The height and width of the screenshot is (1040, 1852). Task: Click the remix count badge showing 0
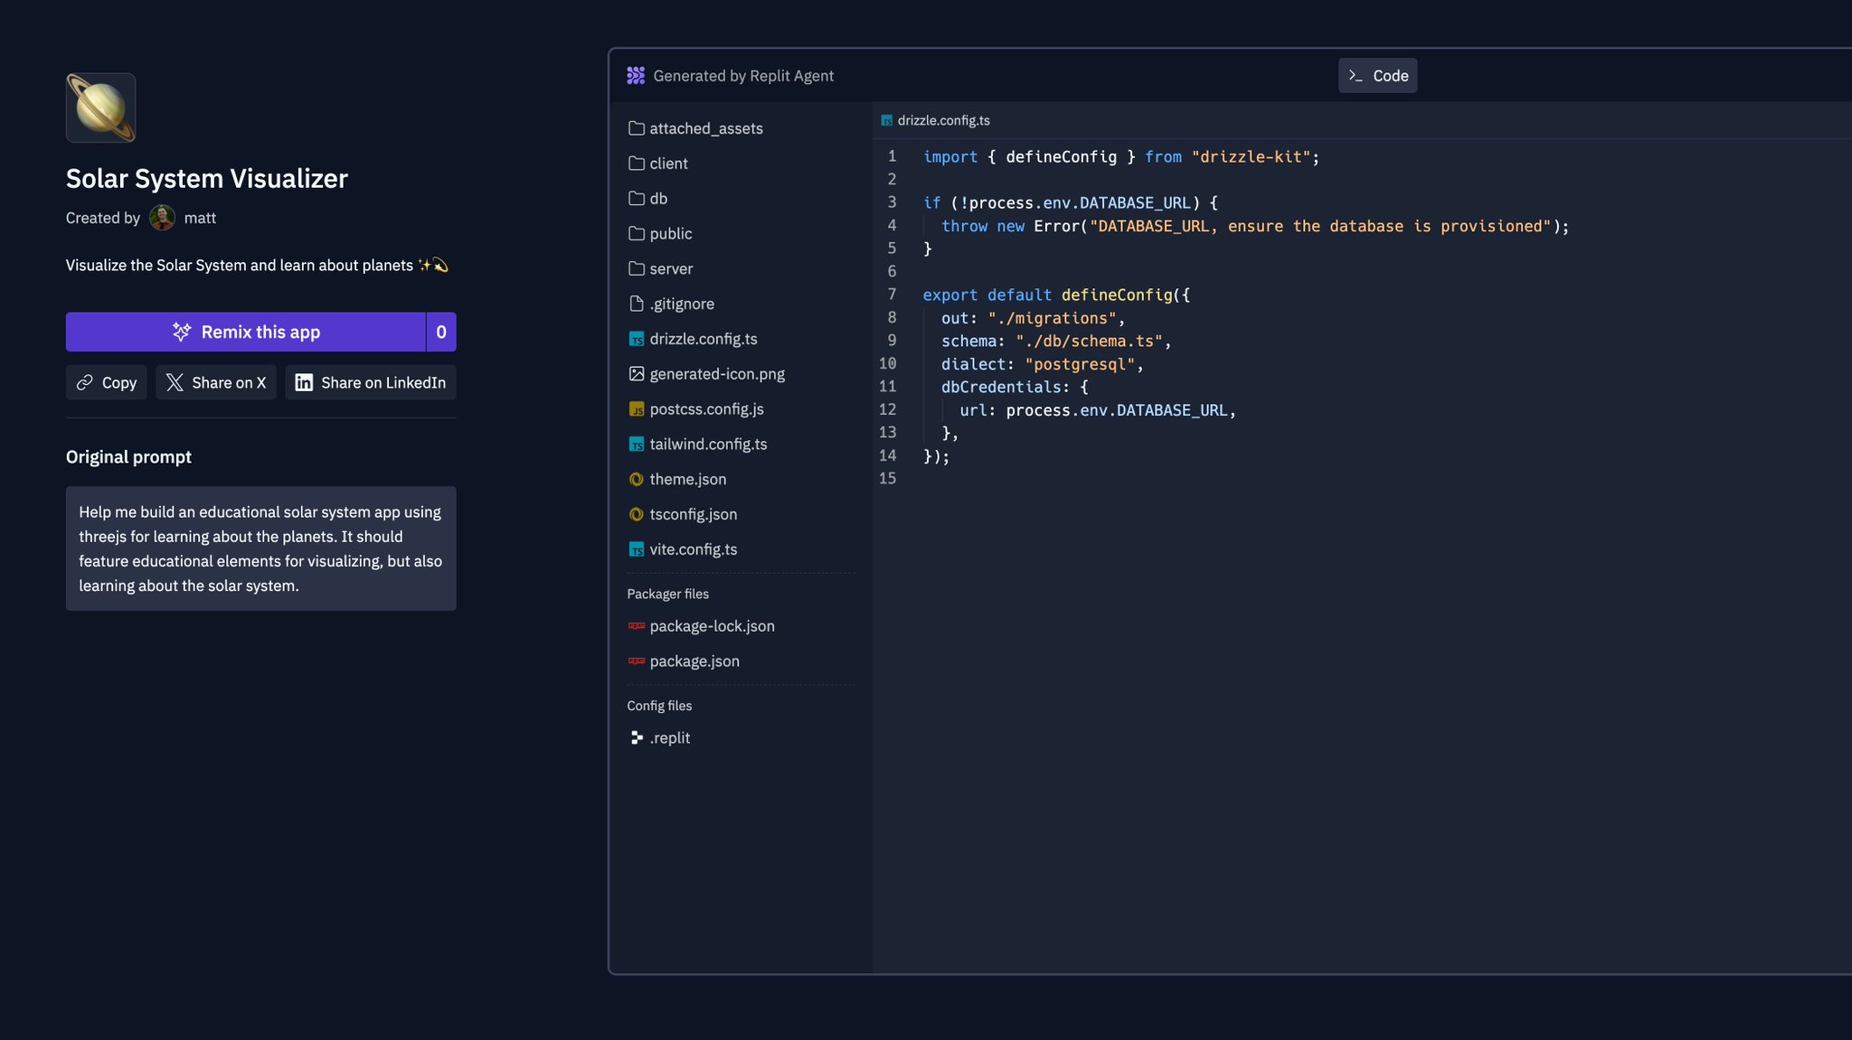pyautogui.click(x=441, y=332)
